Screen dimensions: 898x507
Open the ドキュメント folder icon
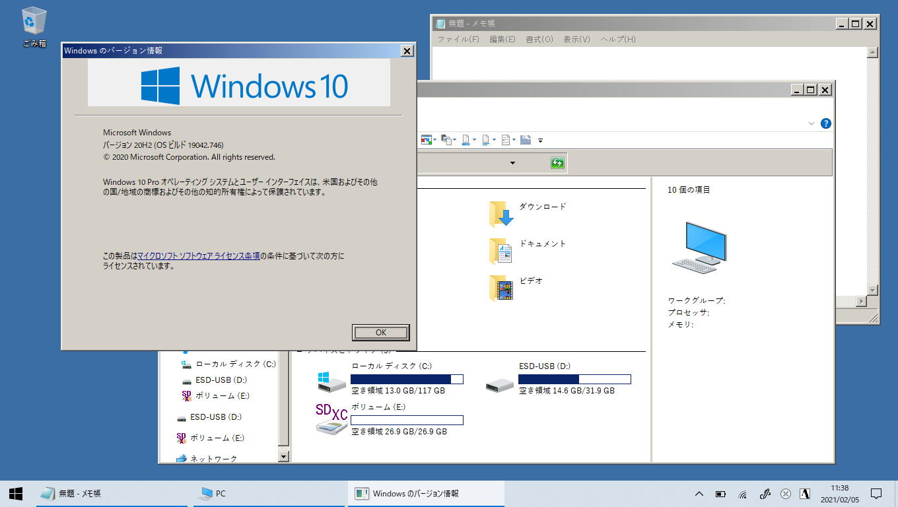501,251
